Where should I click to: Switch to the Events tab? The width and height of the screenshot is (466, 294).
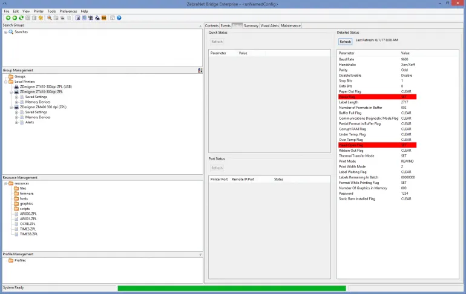226,26
